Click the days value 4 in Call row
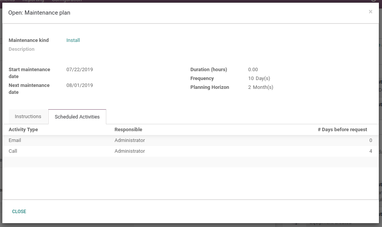The image size is (382, 227). pyautogui.click(x=370, y=151)
